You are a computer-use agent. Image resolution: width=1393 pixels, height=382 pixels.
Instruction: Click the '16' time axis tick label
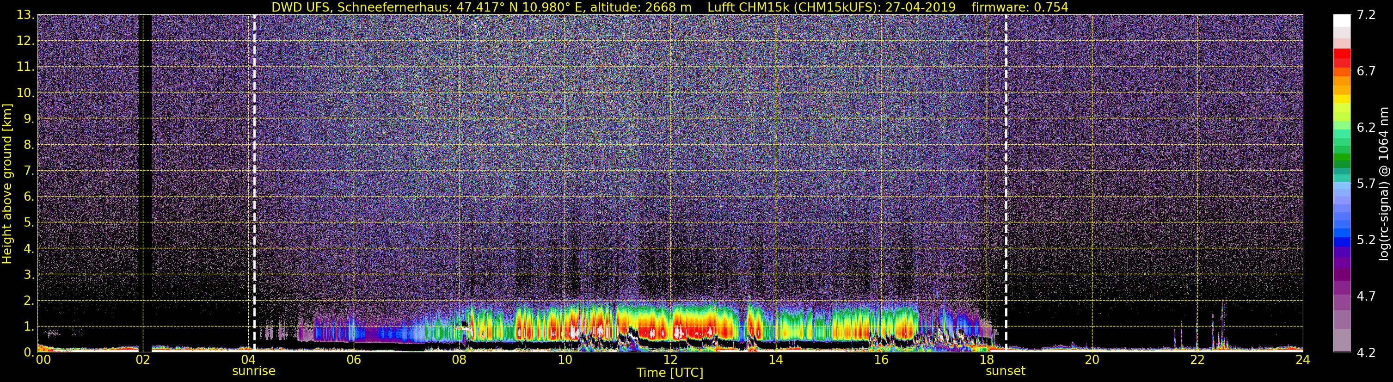click(x=881, y=360)
